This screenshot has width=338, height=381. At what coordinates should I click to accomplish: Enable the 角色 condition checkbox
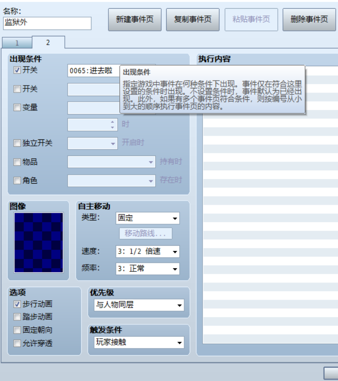pos(17,180)
